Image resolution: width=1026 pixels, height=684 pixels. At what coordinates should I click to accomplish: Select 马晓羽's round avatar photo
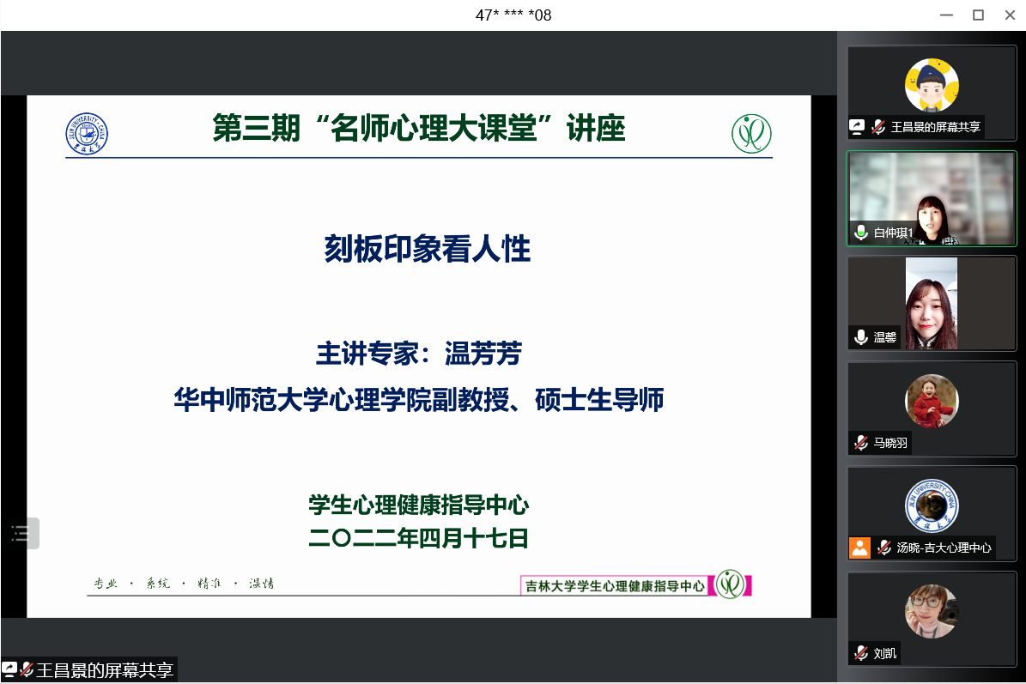[x=932, y=401]
